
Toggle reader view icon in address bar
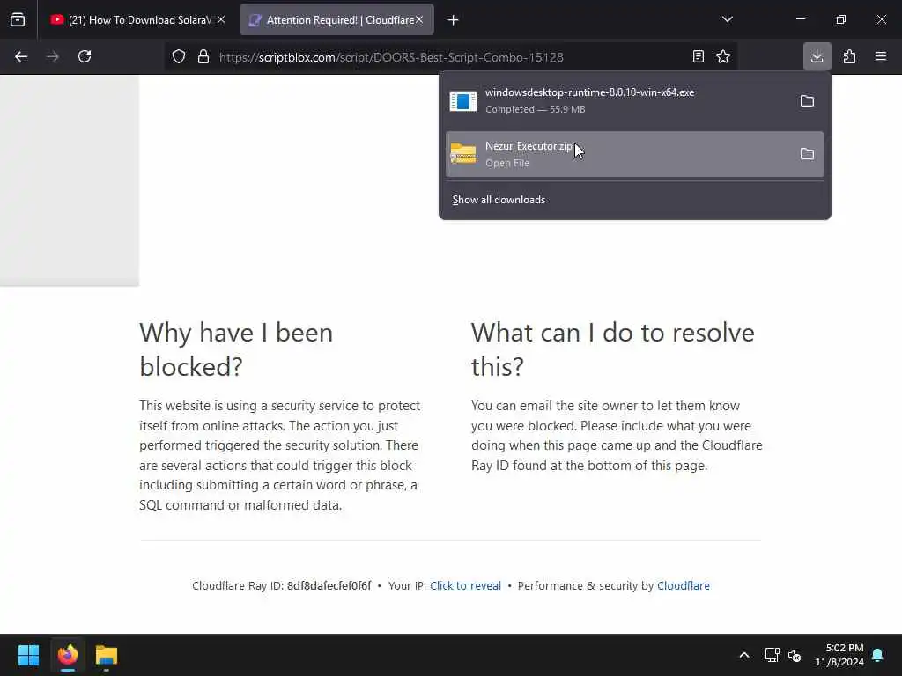[x=698, y=56]
